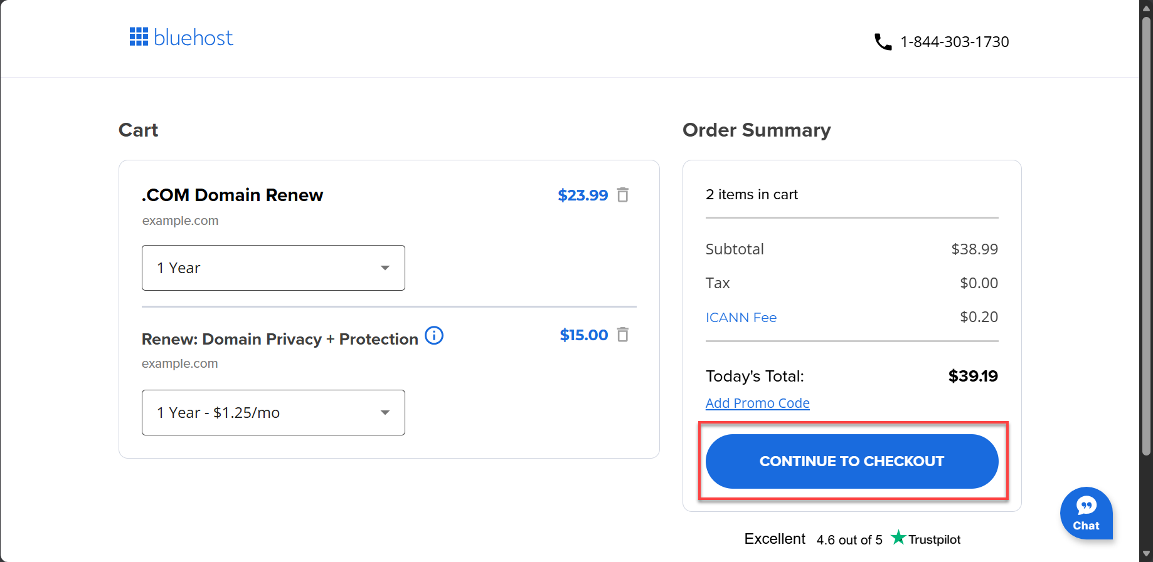Open the 1 Year - $1.25/mo selector arrow
The image size is (1153, 562).
385,412
